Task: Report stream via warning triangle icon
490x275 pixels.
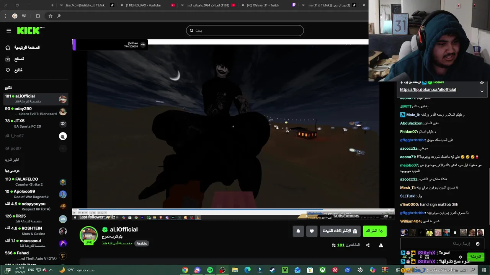Action: [x=381, y=245]
